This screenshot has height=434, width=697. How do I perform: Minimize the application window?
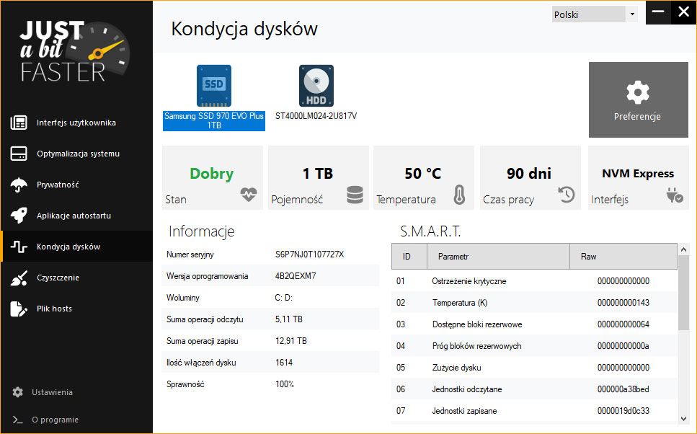click(x=658, y=12)
